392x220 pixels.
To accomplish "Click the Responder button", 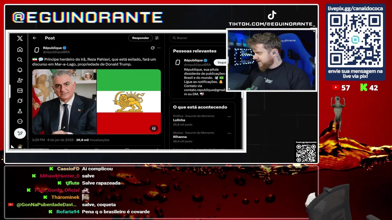I will point(141,38).
